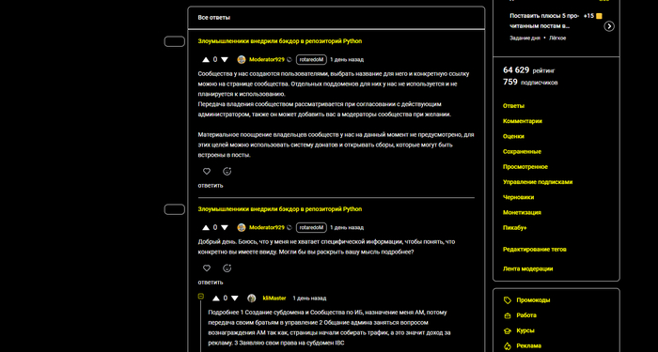Downvote the first Moderator929 answer
Image resolution: width=658 pixels, height=352 pixels.
coord(225,60)
